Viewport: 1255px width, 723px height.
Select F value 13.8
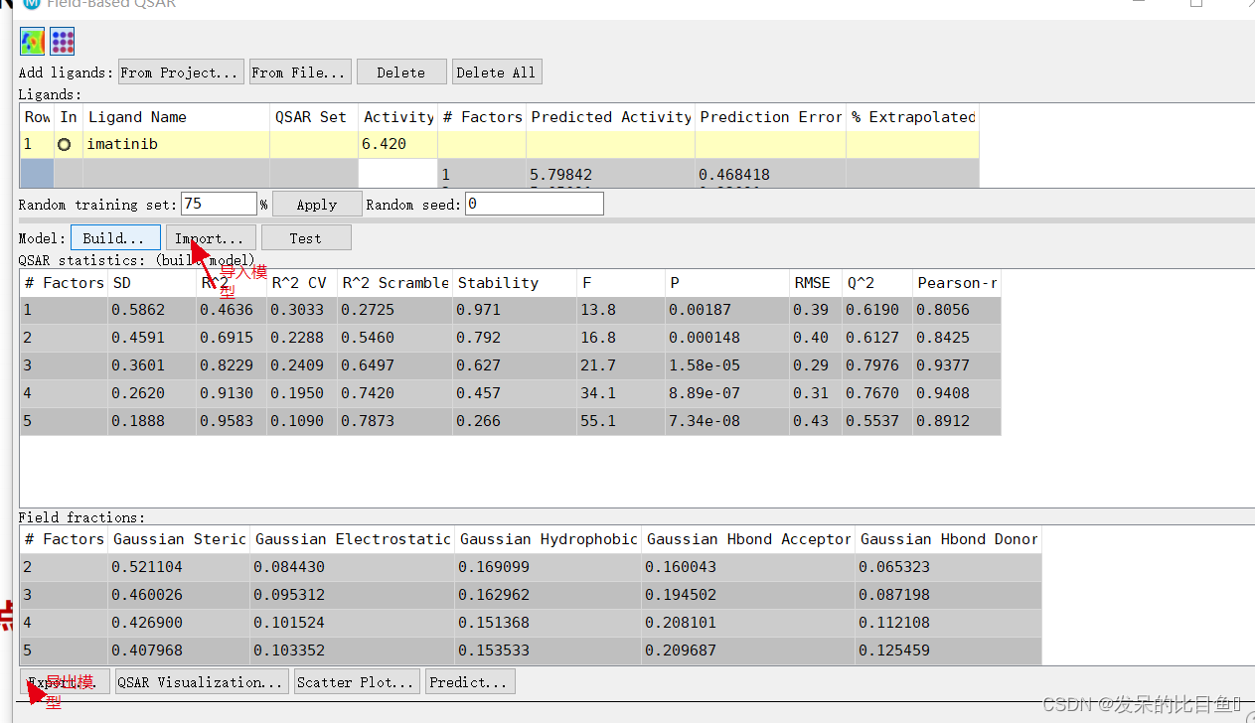point(619,310)
